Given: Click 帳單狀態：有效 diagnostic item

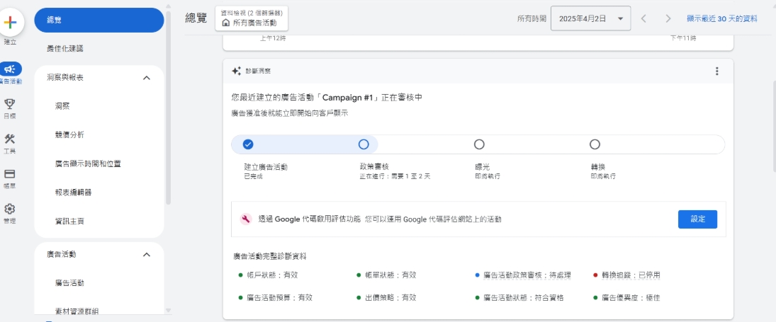Looking at the screenshot, I should pyautogui.click(x=386, y=275).
